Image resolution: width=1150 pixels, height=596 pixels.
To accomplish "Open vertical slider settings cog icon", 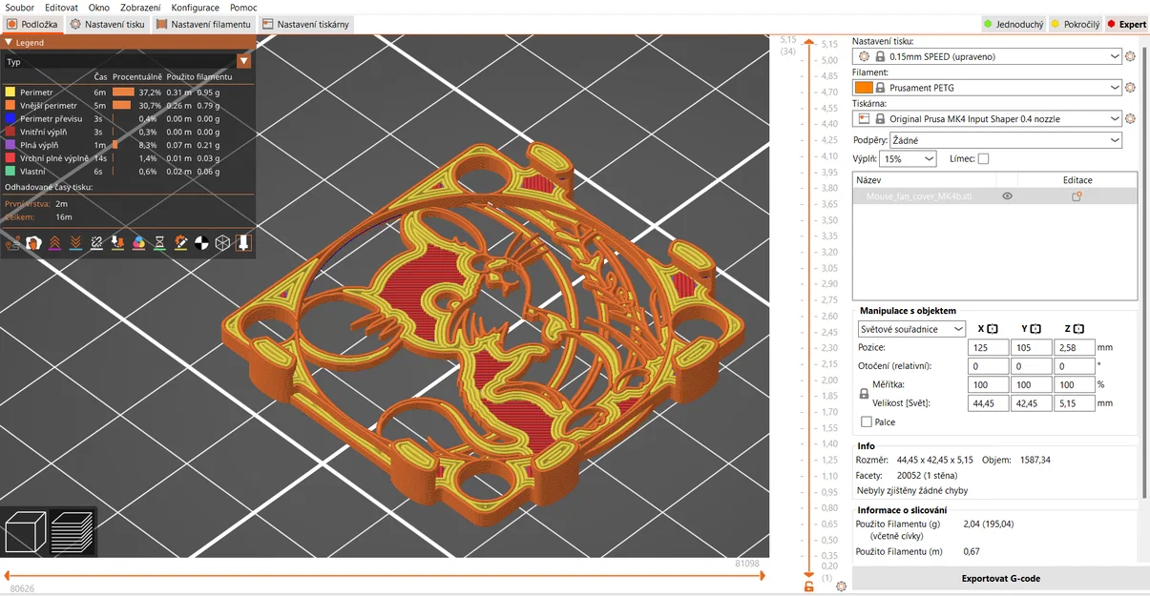I will pyautogui.click(x=841, y=586).
